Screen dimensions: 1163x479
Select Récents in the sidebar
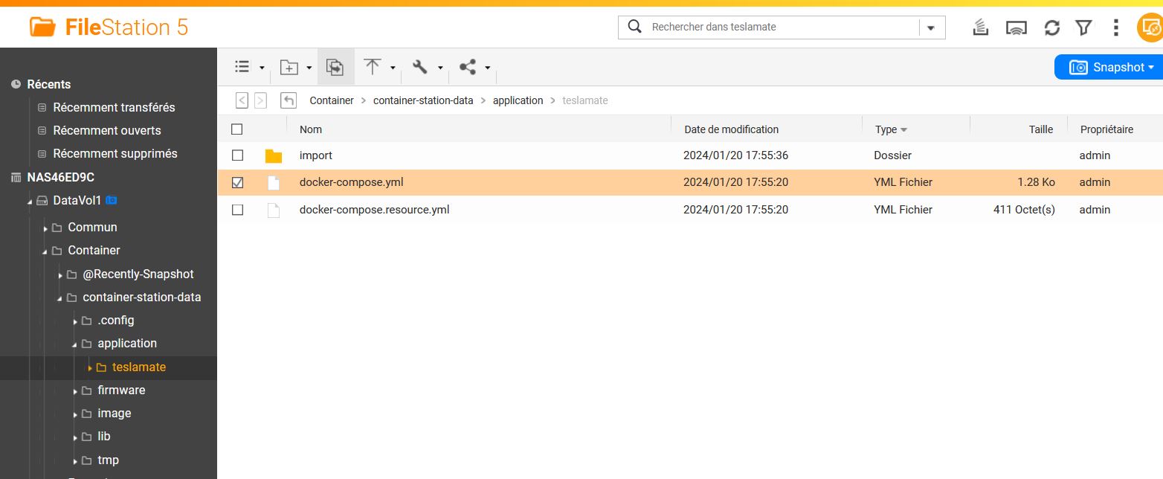[x=49, y=84]
